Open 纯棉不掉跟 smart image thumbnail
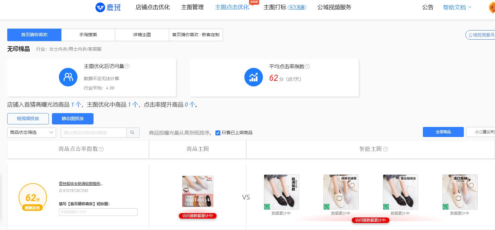This screenshot has height=230, width=495. tap(341, 192)
